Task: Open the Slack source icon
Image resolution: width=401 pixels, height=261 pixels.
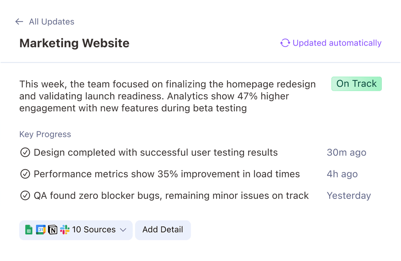Action: [x=65, y=230]
